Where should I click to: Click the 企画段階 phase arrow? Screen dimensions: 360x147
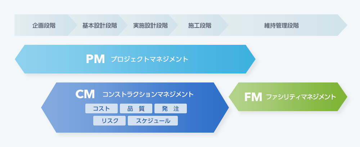[44, 25]
